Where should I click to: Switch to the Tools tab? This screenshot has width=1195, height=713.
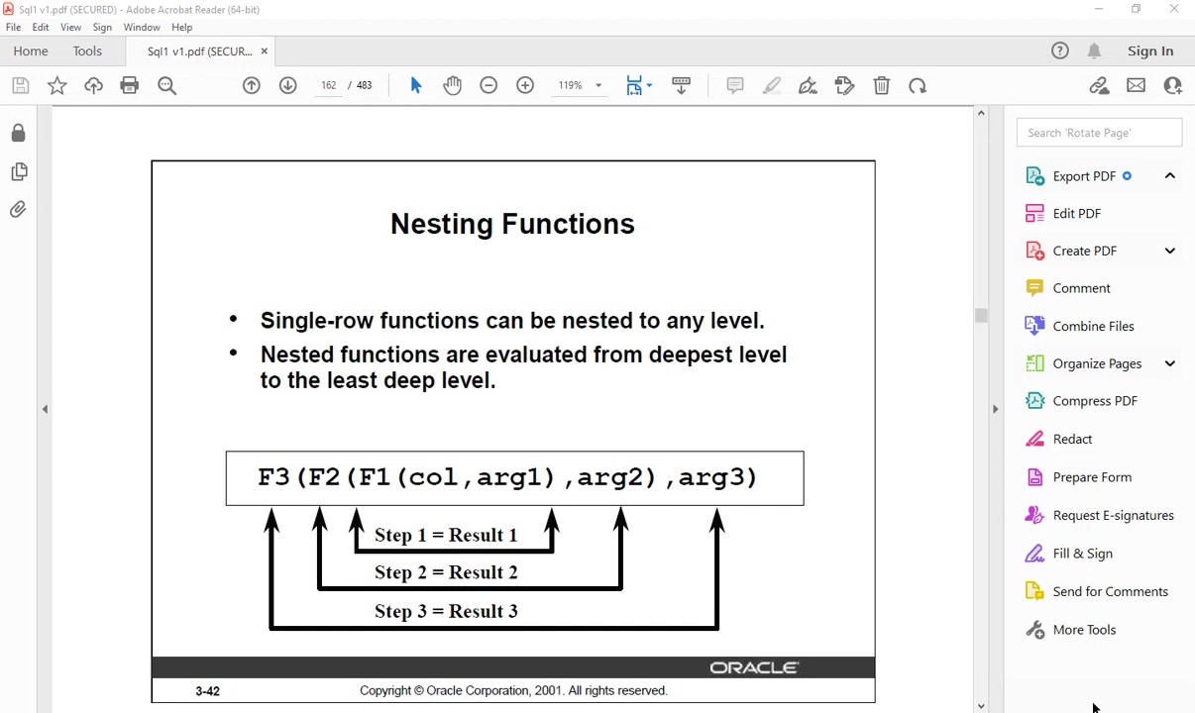click(x=87, y=51)
